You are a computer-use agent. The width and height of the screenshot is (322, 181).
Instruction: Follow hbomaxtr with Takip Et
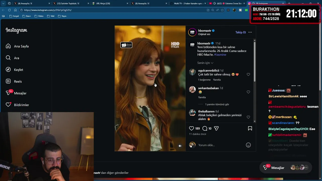(240, 32)
